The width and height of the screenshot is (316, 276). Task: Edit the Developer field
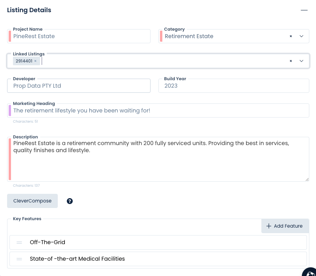[x=79, y=86]
